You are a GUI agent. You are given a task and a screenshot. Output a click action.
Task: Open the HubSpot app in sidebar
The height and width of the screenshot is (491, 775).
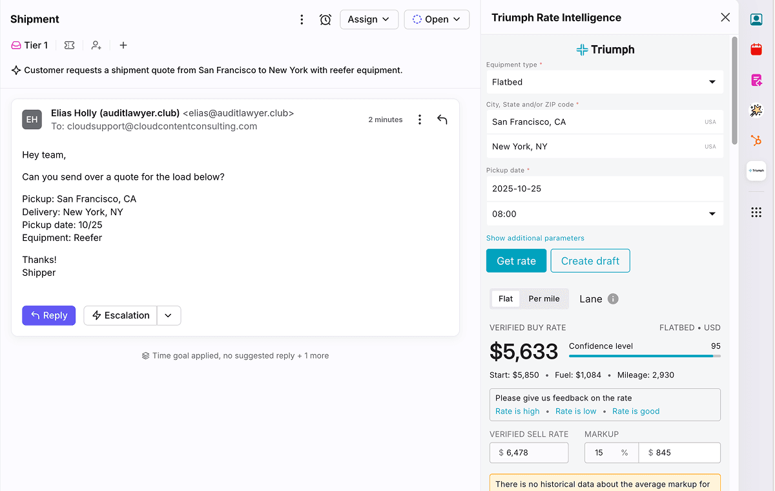point(756,140)
